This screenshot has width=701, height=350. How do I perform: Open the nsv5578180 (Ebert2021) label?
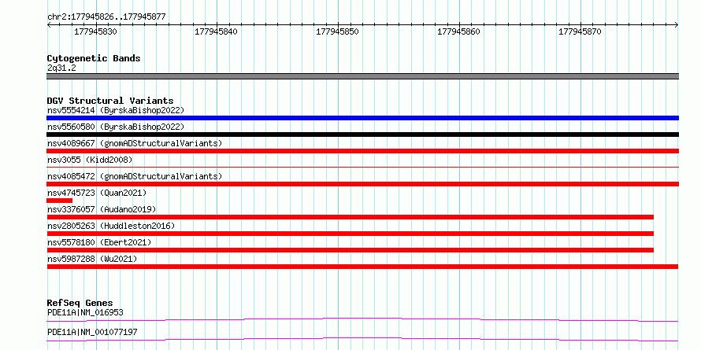(99, 242)
